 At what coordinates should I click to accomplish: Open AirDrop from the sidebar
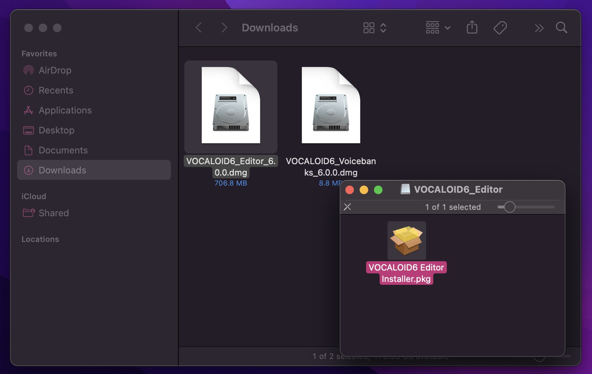click(x=55, y=70)
